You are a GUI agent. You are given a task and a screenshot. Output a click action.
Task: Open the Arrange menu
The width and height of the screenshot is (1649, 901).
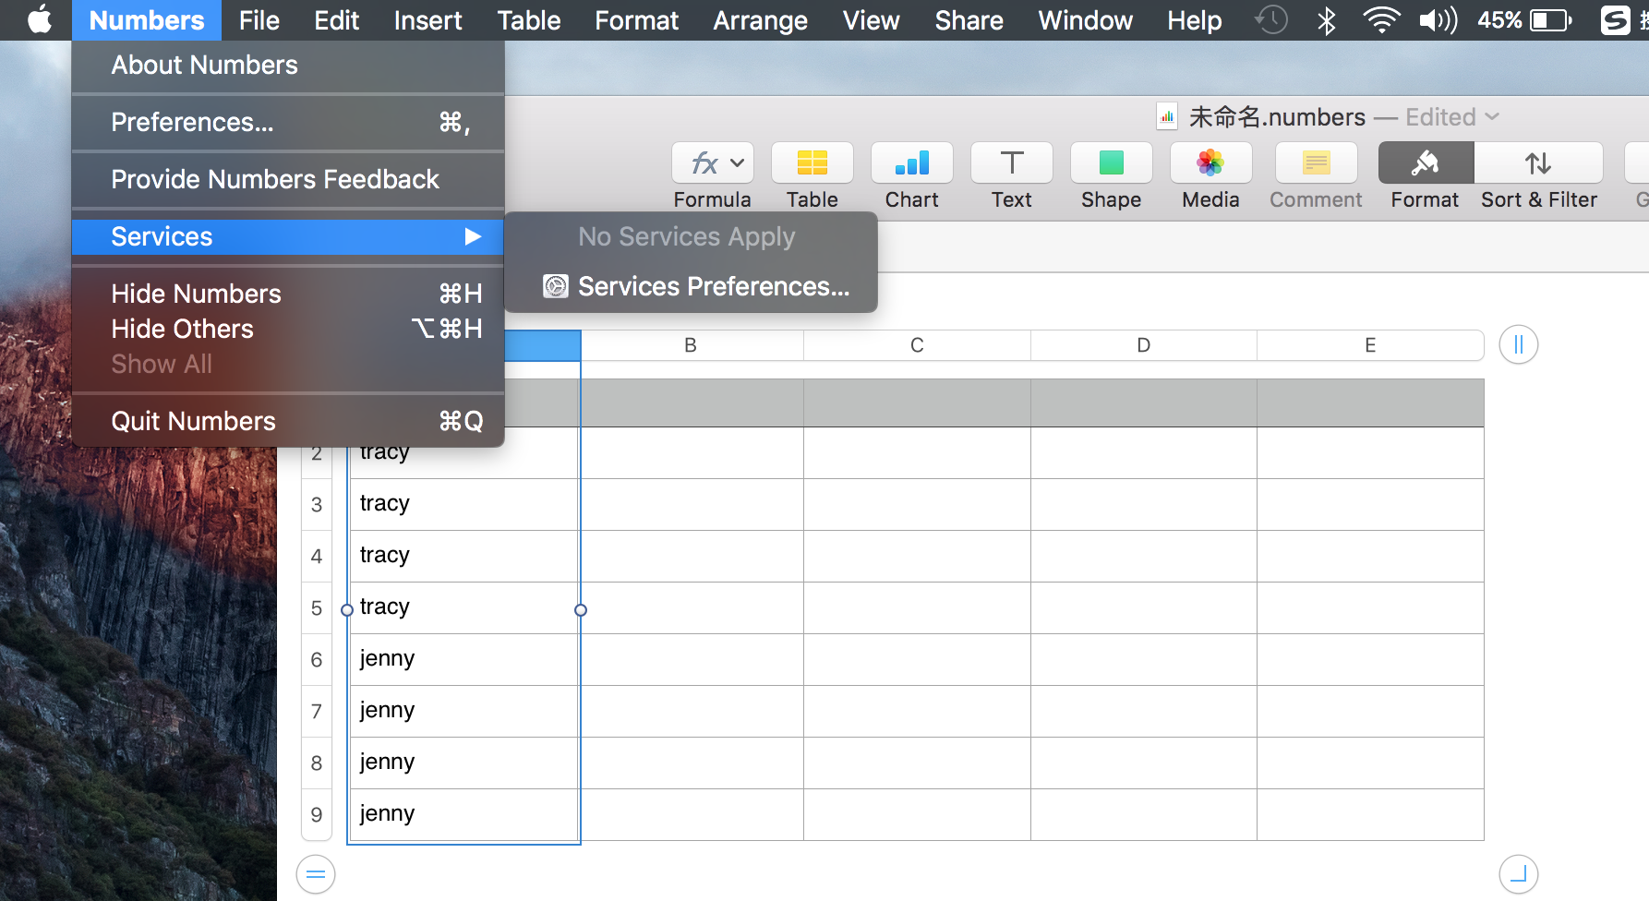click(x=760, y=19)
